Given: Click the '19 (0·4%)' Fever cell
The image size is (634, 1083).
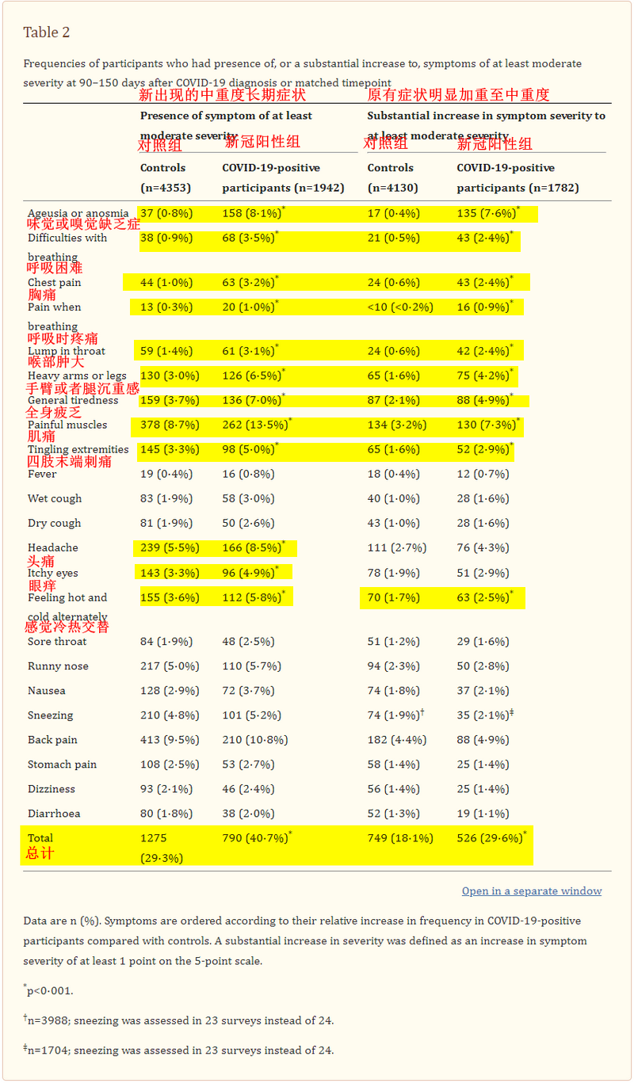Looking at the screenshot, I should [x=165, y=474].
